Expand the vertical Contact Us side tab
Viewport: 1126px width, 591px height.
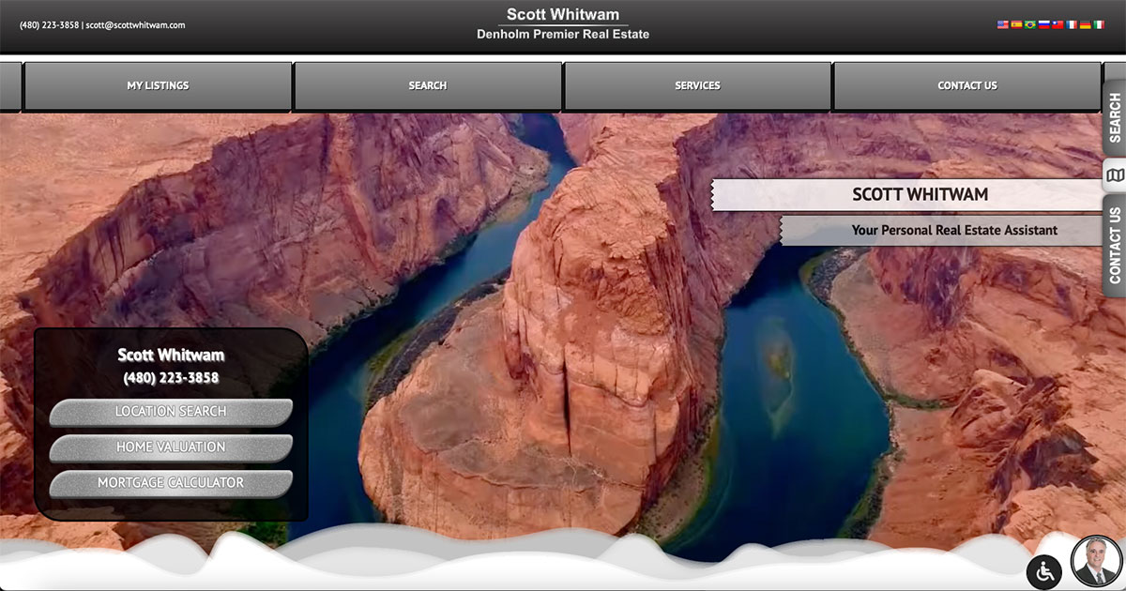click(1115, 245)
